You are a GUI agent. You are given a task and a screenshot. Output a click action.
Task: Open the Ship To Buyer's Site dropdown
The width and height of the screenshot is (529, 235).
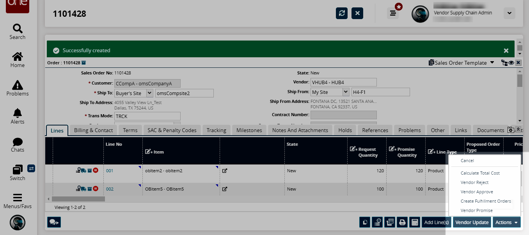point(149,93)
